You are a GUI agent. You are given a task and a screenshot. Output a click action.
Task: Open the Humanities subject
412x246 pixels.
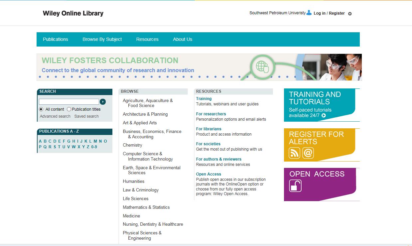(134, 181)
